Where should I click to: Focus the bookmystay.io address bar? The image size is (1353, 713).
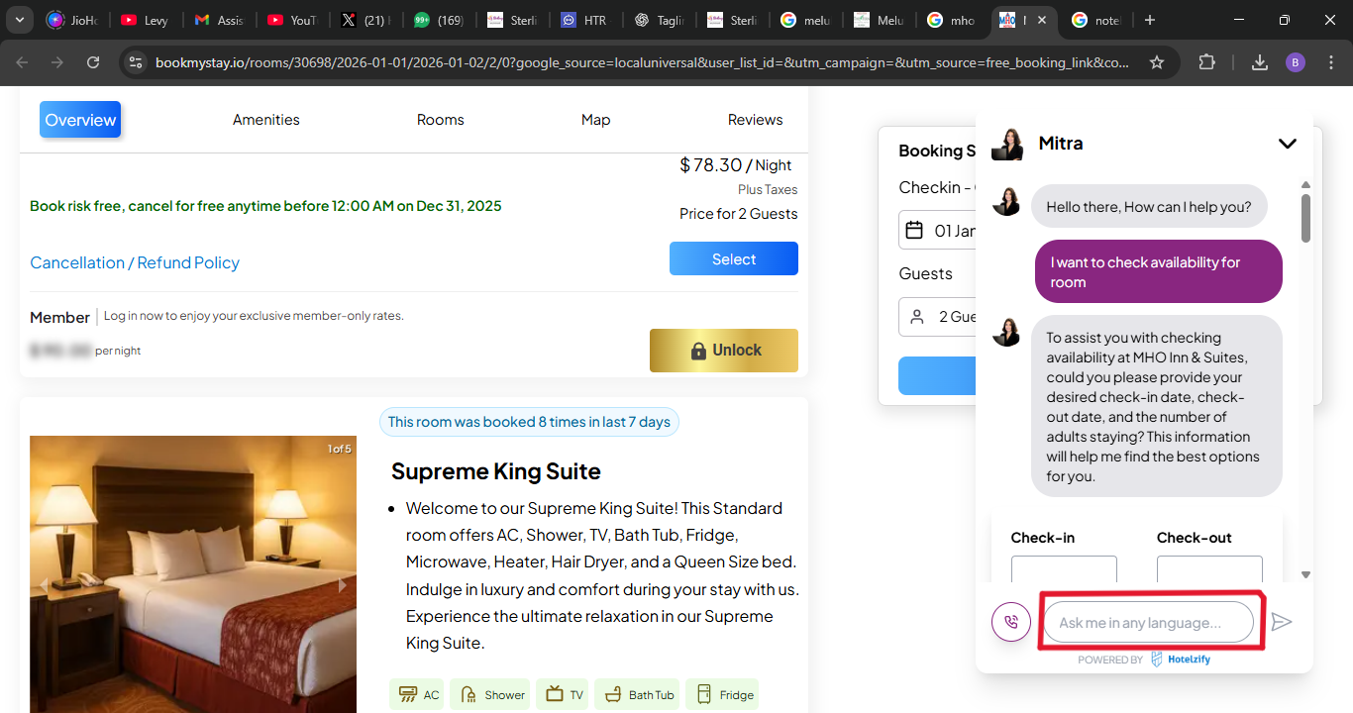click(x=642, y=62)
